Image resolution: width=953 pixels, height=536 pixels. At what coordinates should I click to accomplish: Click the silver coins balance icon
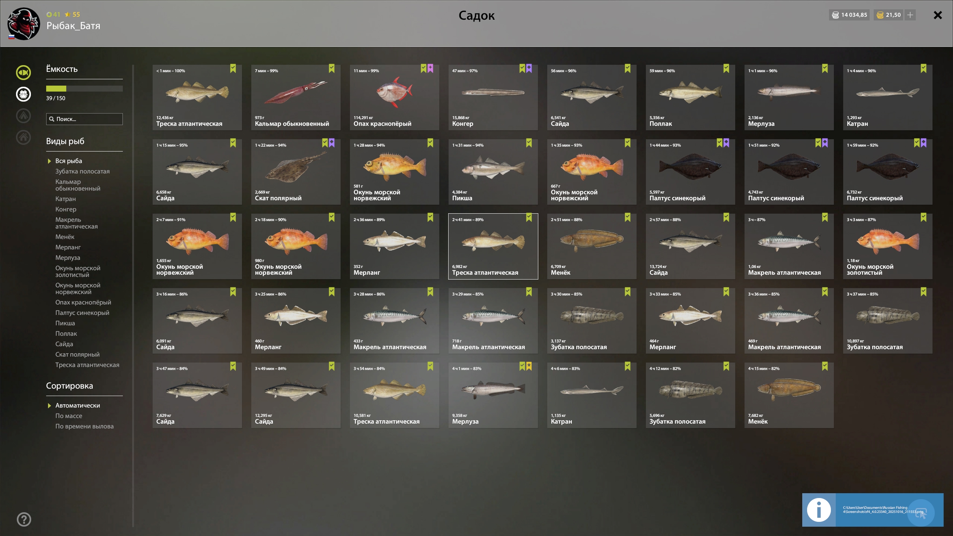pos(835,15)
